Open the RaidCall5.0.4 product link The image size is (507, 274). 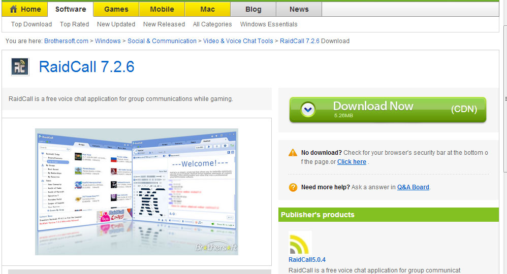[307, 260]
